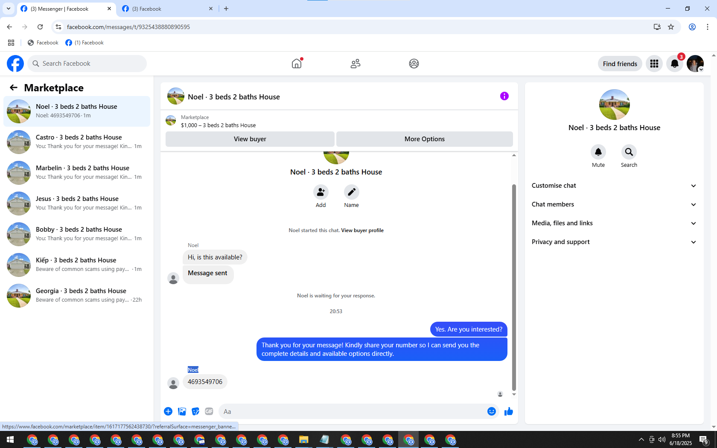Go back from Marketplace using the arrow
The width and height of the screenshot is (717, 448).
(14, 87)
